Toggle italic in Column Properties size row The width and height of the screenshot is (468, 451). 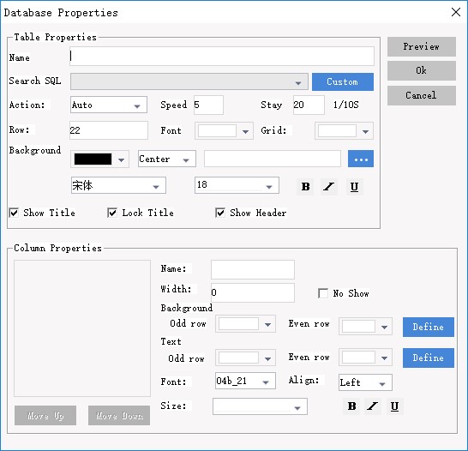pos(373,406)
